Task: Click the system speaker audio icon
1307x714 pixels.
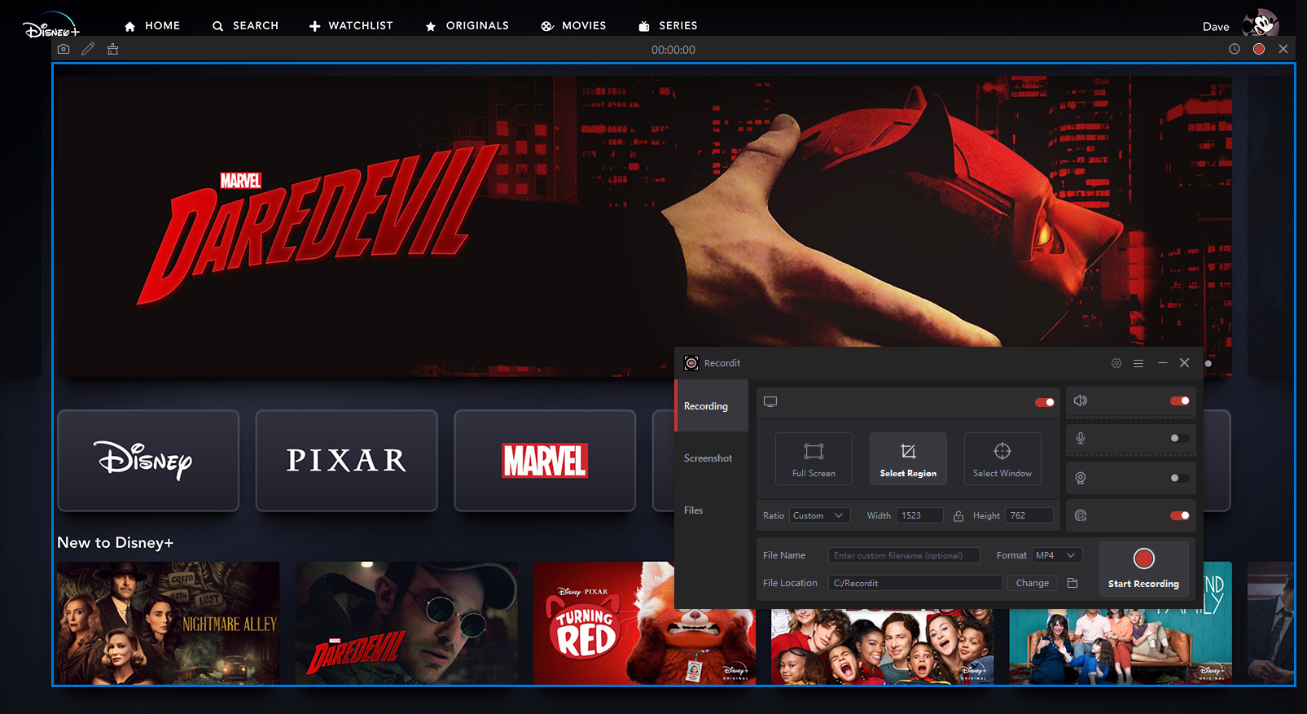Action: [x=1081, y=401]
